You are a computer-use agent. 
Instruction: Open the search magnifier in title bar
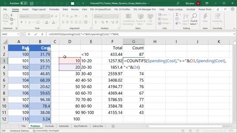[x=178, y=3]
